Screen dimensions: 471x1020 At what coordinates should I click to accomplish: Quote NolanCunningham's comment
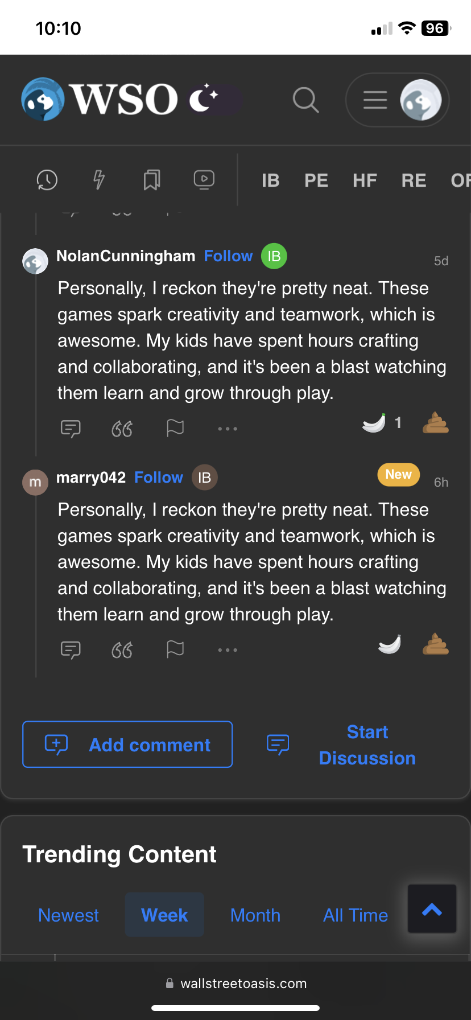coord(122,428)
